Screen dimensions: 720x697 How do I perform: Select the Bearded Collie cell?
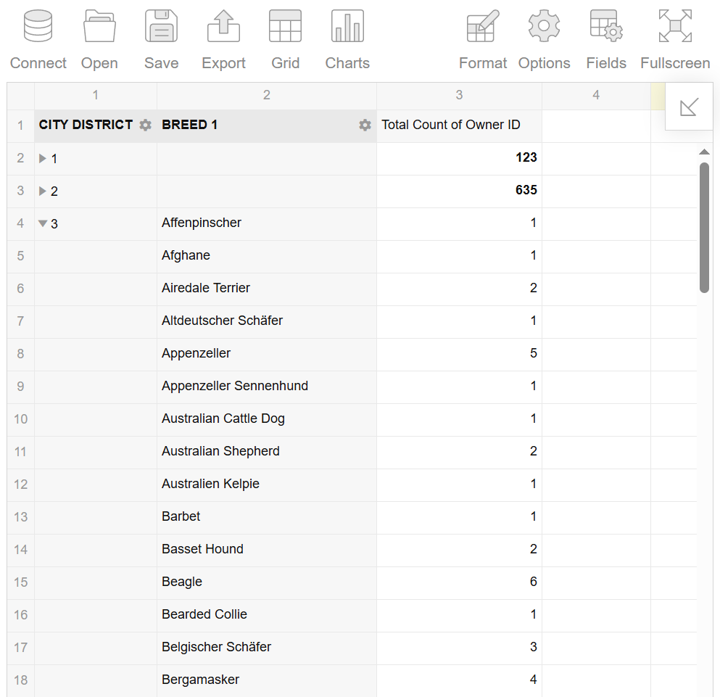point(267,615)
